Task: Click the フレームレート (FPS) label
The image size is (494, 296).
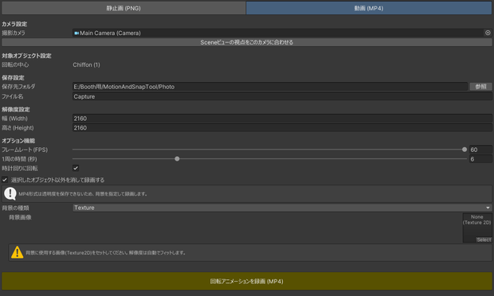Action: point(25,150)
